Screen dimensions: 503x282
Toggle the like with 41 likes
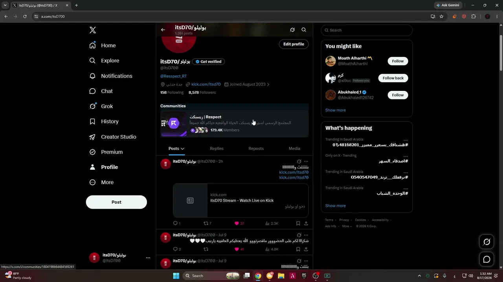pos(239,249)
